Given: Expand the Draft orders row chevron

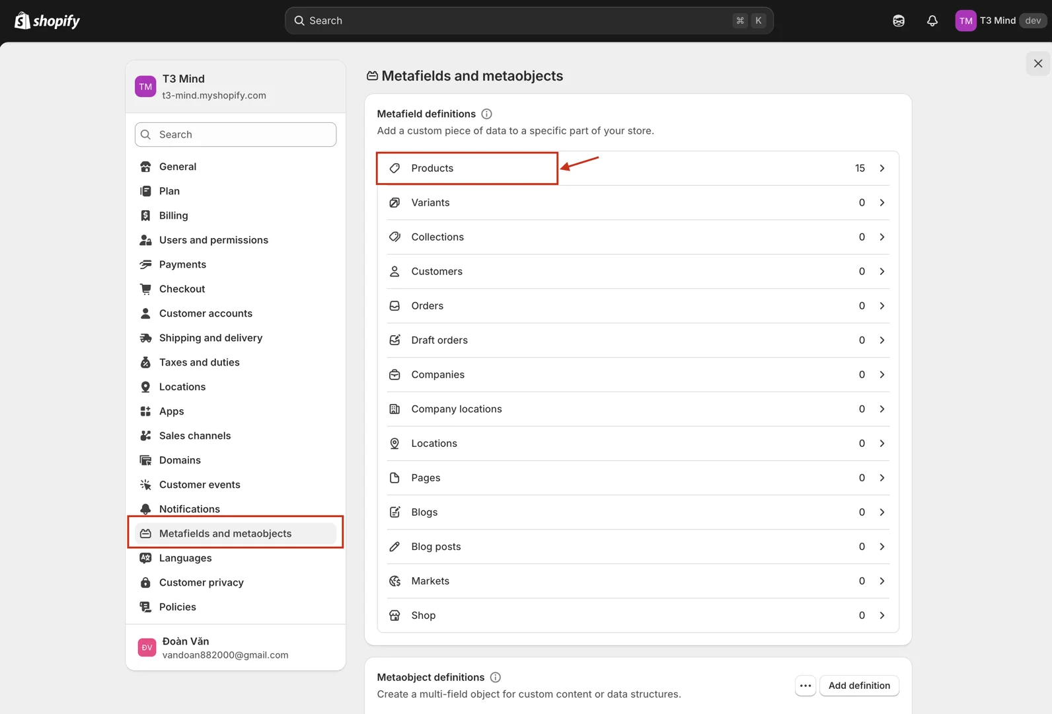Looking at the screenshot, I should [882, 340].
